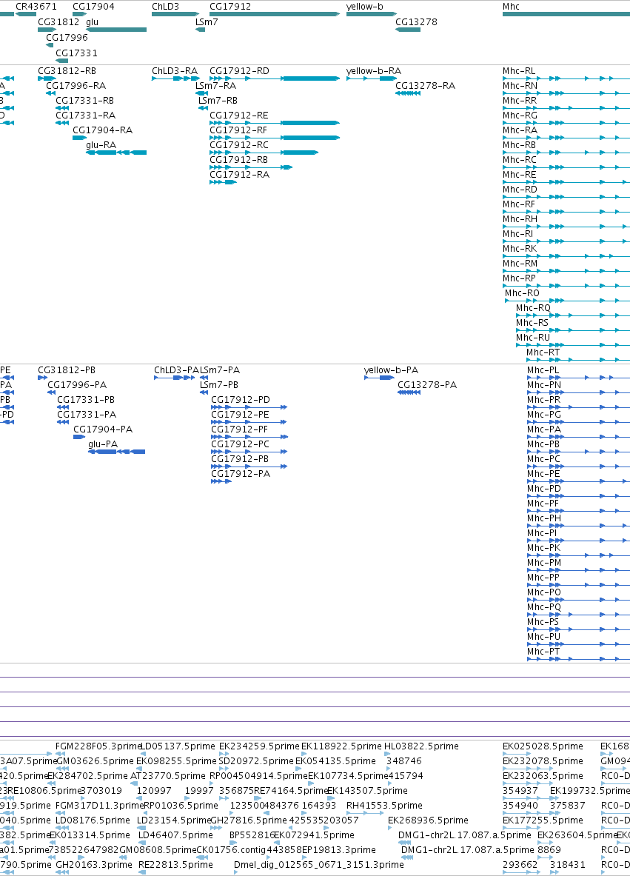Click transcript CG17912-RA

(239, 174)
